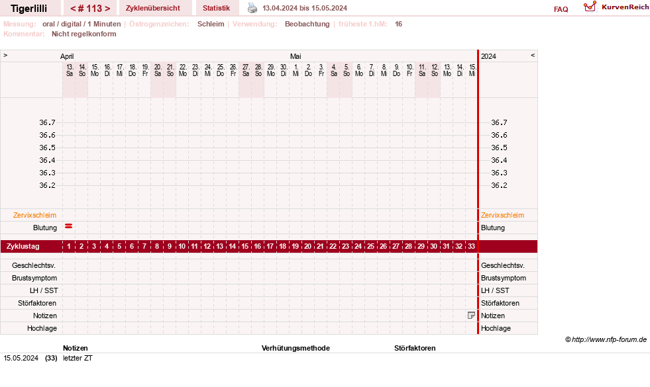This screenshot has height=387, width=650.
Task: Select the date column '15. Mi' at chart end
Action: 472,70
